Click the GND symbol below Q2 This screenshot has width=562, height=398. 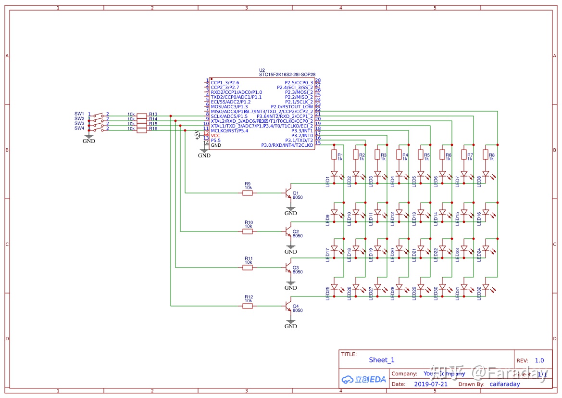pos(290,249)
